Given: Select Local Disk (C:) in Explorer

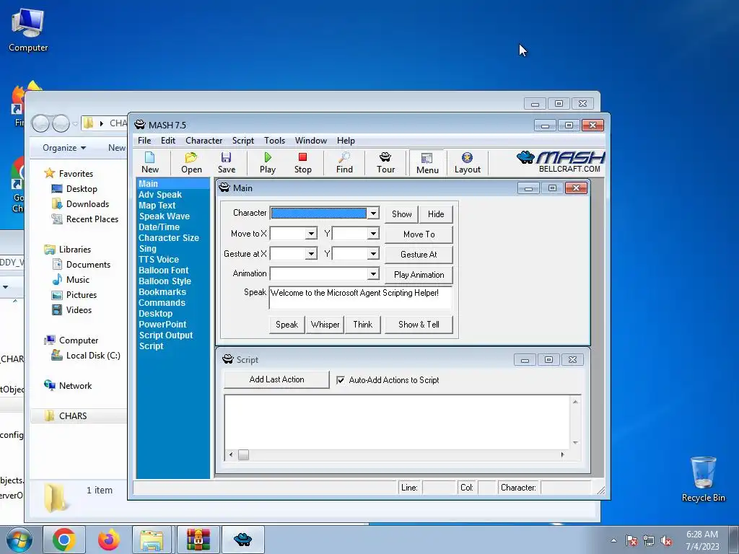Looking at the screenshot, I should (93, 356).
